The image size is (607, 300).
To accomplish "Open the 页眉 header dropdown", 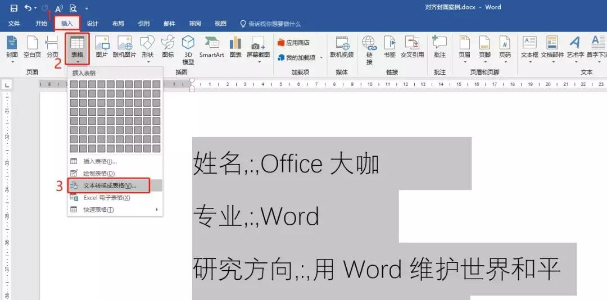I will point(465,49).
